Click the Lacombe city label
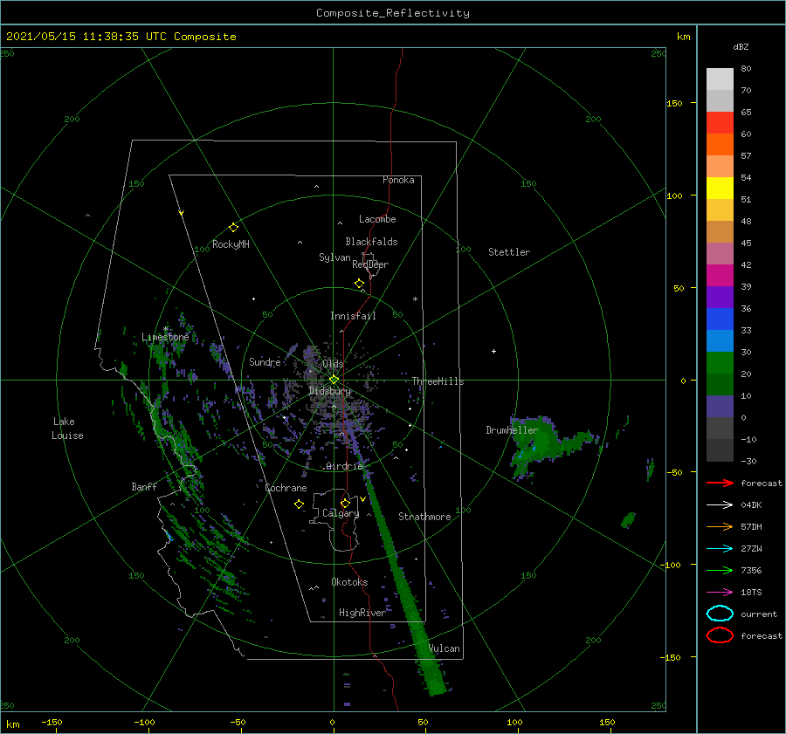 pyautogui.click(x=377, y=219)
